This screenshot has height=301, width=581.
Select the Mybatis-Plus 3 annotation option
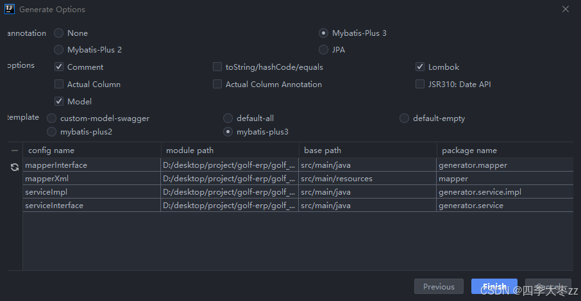coord(323,33)
